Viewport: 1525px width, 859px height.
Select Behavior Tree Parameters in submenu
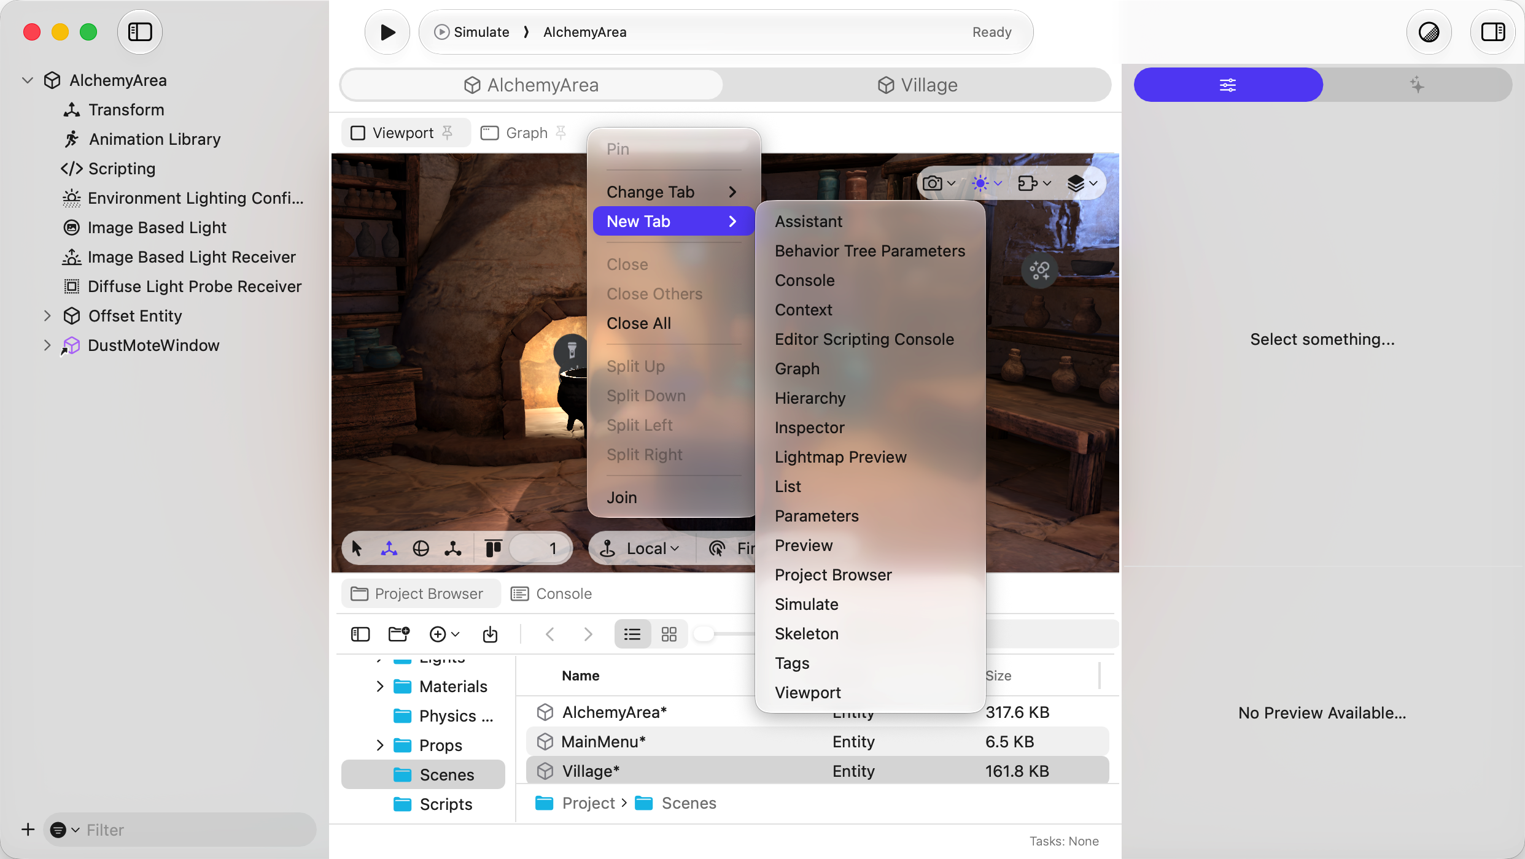(x=870, y=251)
